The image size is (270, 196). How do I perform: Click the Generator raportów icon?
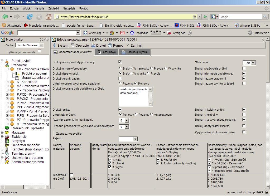point(7,145)
